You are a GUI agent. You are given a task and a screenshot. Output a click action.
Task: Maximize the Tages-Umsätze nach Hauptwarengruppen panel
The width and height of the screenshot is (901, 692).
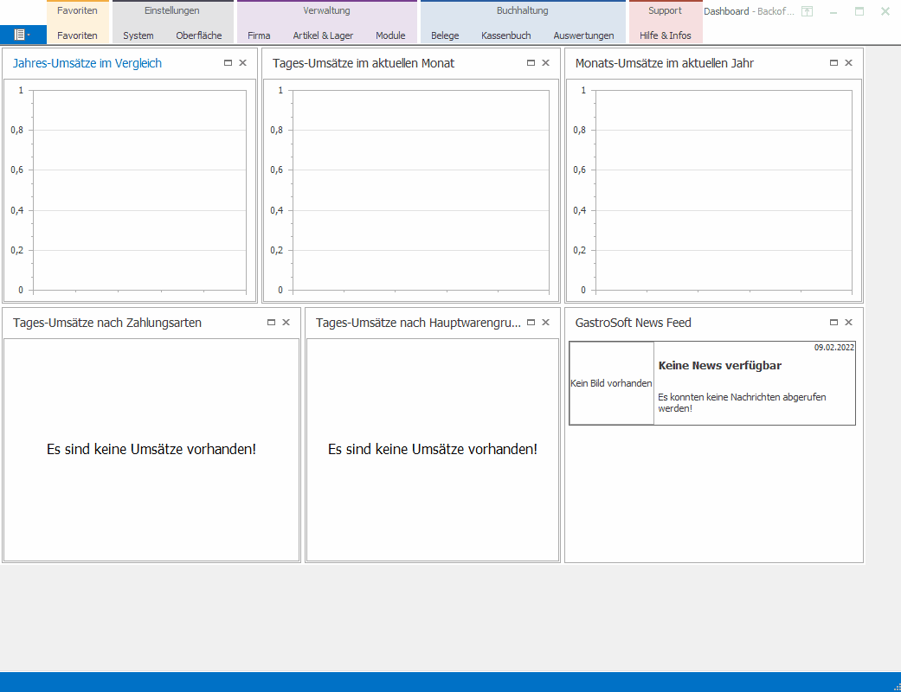(x=531, y=323)
